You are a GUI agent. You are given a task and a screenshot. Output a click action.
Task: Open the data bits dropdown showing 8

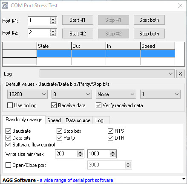pyautogui.click(x=72, y=94)
